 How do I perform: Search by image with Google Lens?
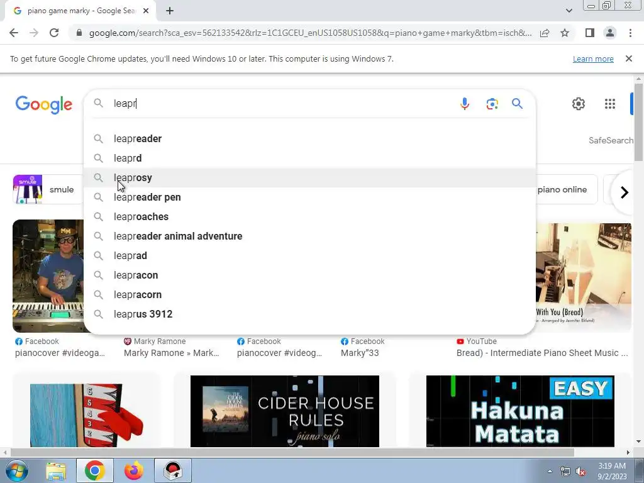click(492, 104)
